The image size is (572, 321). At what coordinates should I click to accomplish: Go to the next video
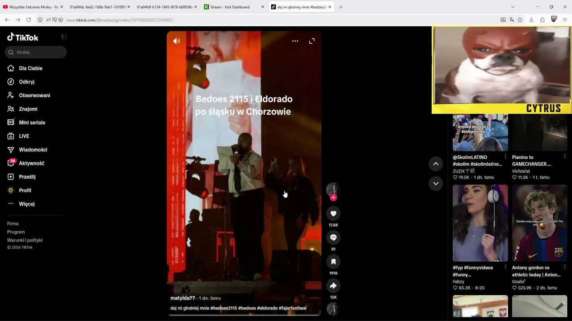click(436, 183)
